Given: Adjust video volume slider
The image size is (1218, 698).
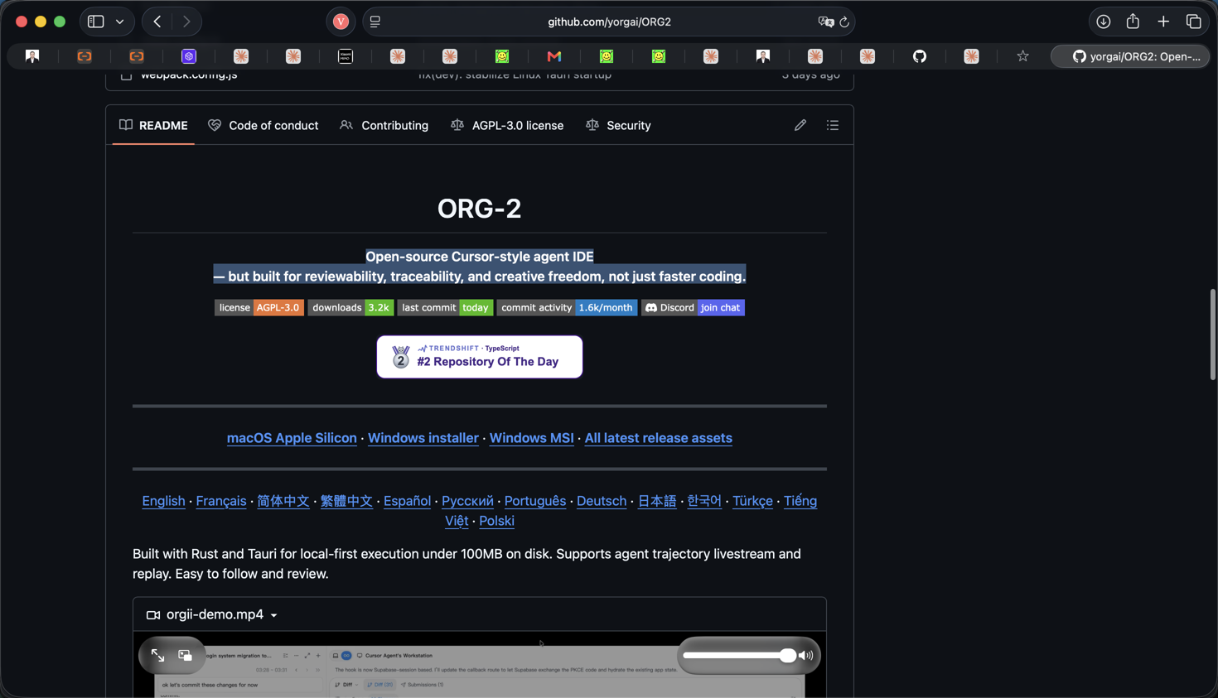Looking at the screenshot, I should 739,655.
